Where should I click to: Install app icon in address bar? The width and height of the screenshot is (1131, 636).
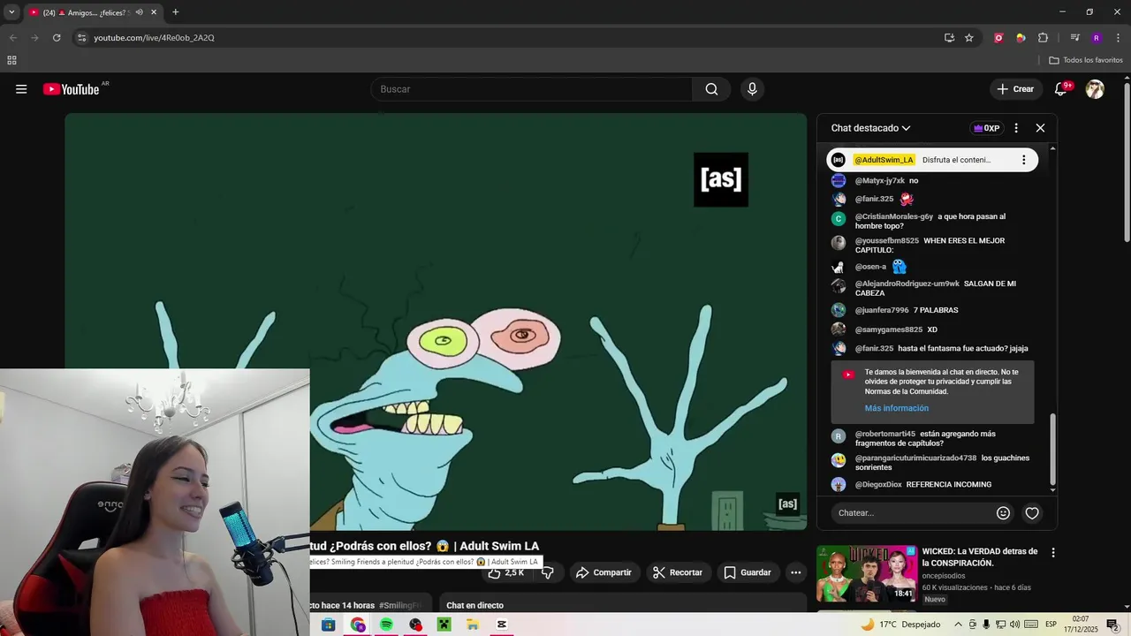(x=949, y=38)
